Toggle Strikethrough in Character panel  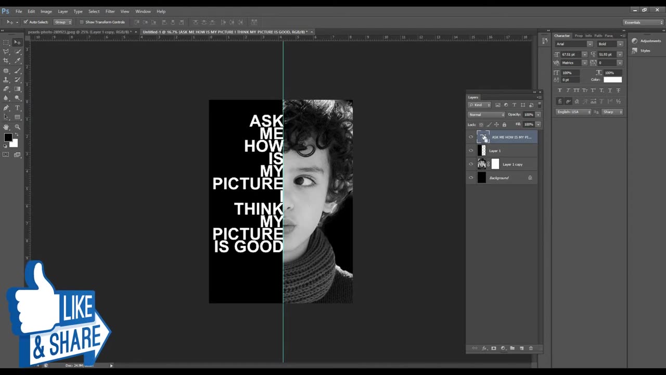pyautogui.click(x=618, y=90)
